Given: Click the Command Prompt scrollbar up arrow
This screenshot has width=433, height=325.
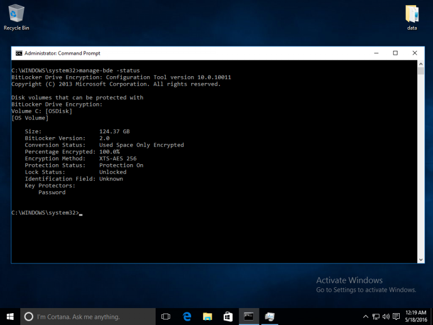Looking at the screenshot, I should coord(421,64).
